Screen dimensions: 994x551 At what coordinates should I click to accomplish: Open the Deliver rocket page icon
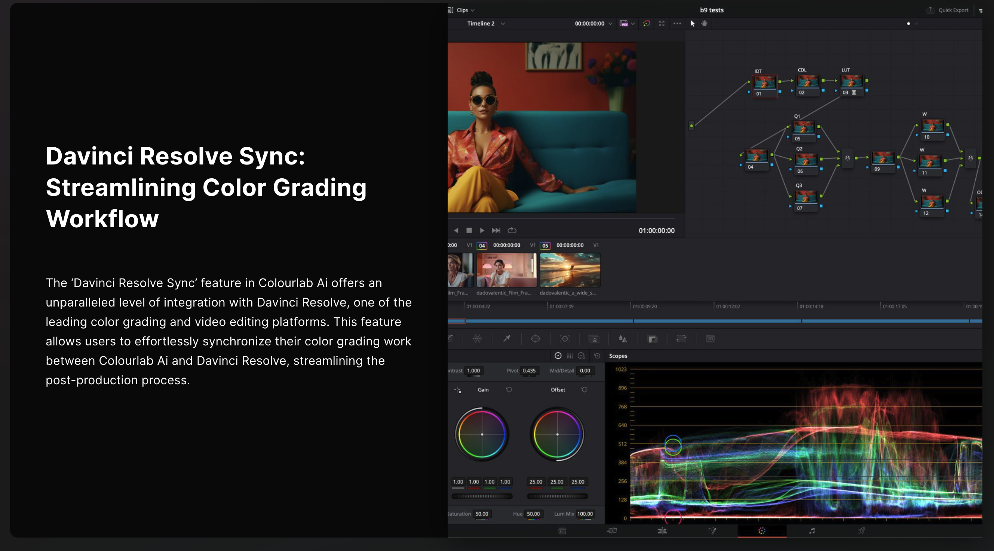pos(862,530)
